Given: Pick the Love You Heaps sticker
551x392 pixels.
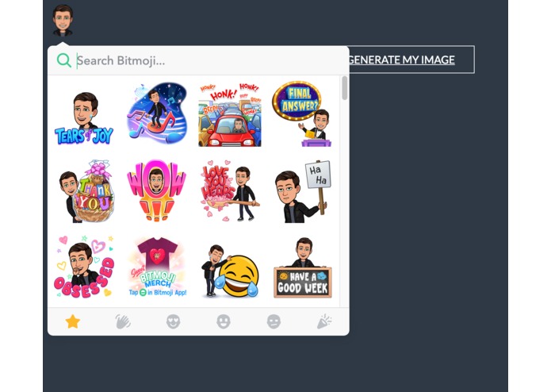Looking at the screenshot, I should 230,190.
